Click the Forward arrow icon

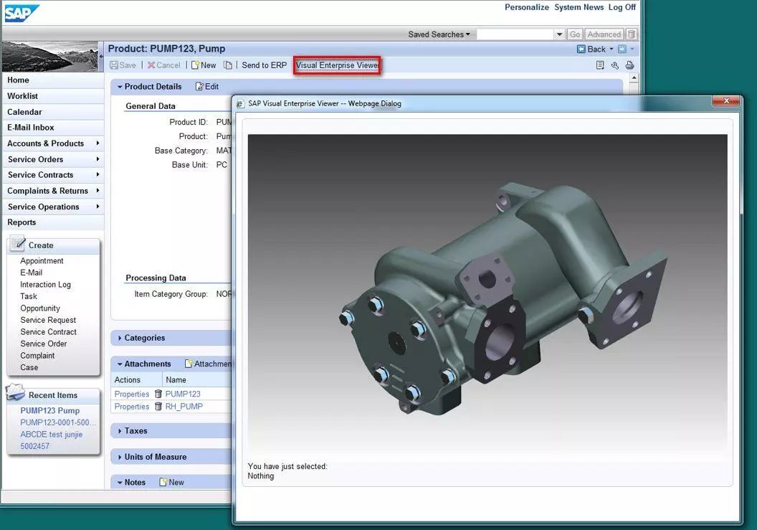(x=622, y=49)
